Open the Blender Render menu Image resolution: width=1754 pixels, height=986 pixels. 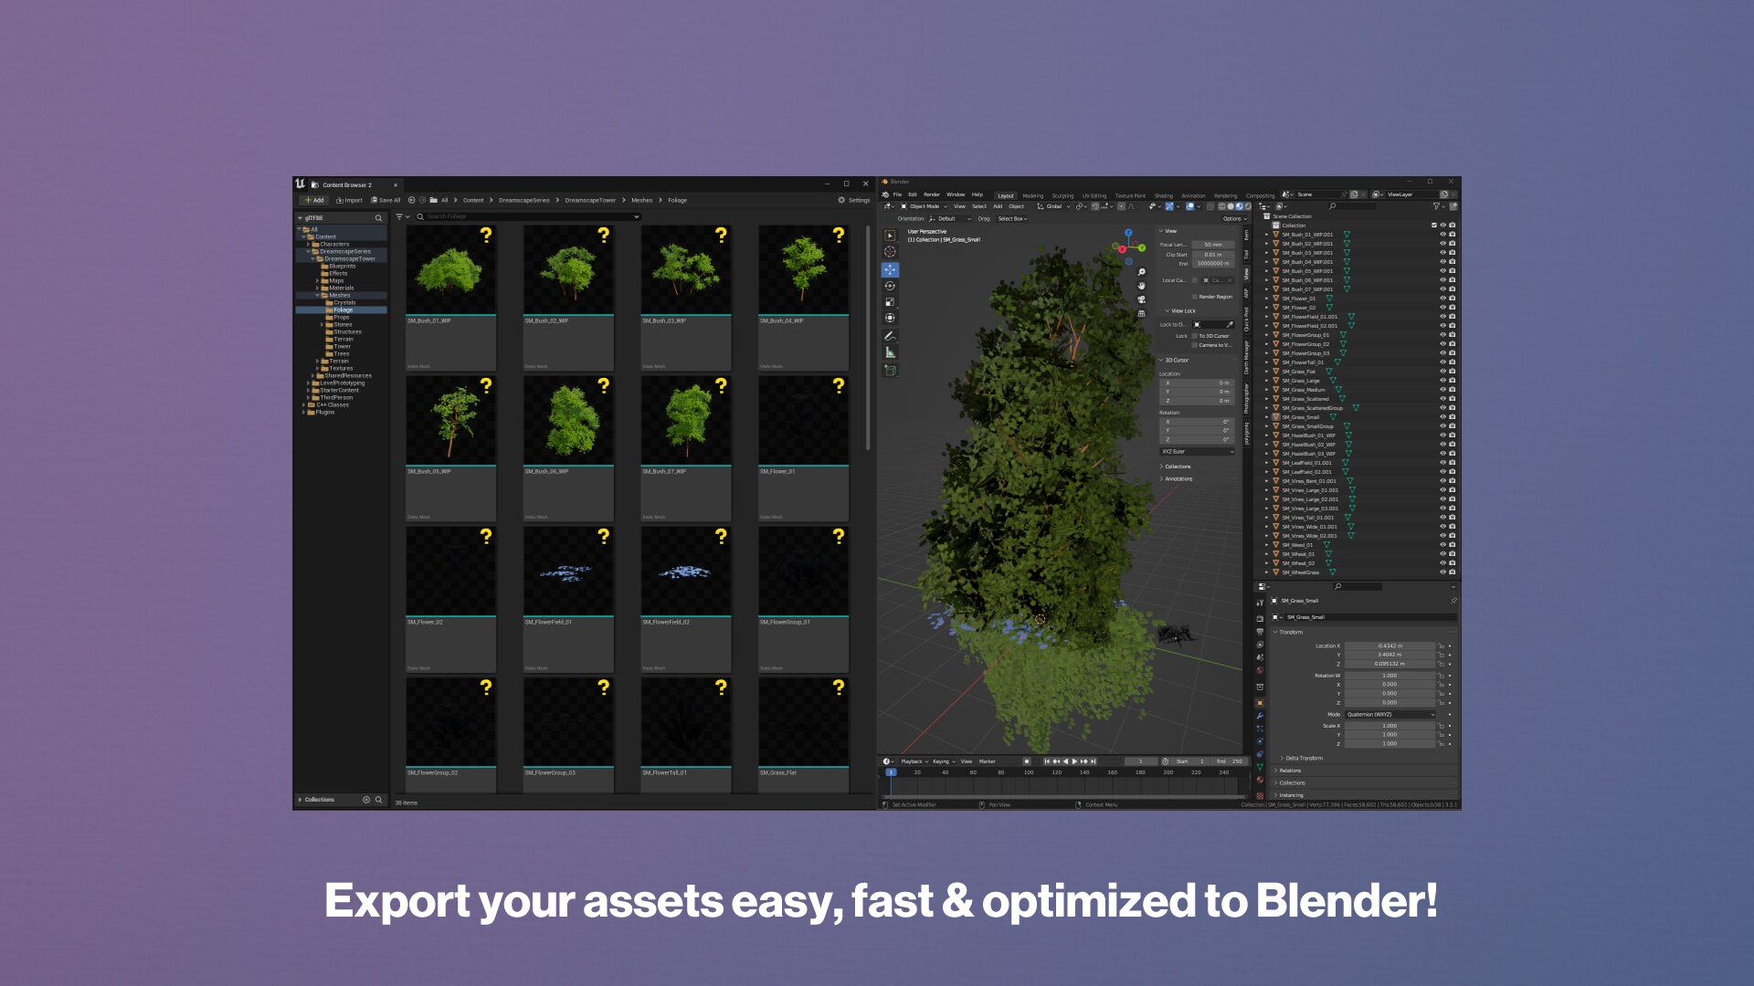[932, 194]
